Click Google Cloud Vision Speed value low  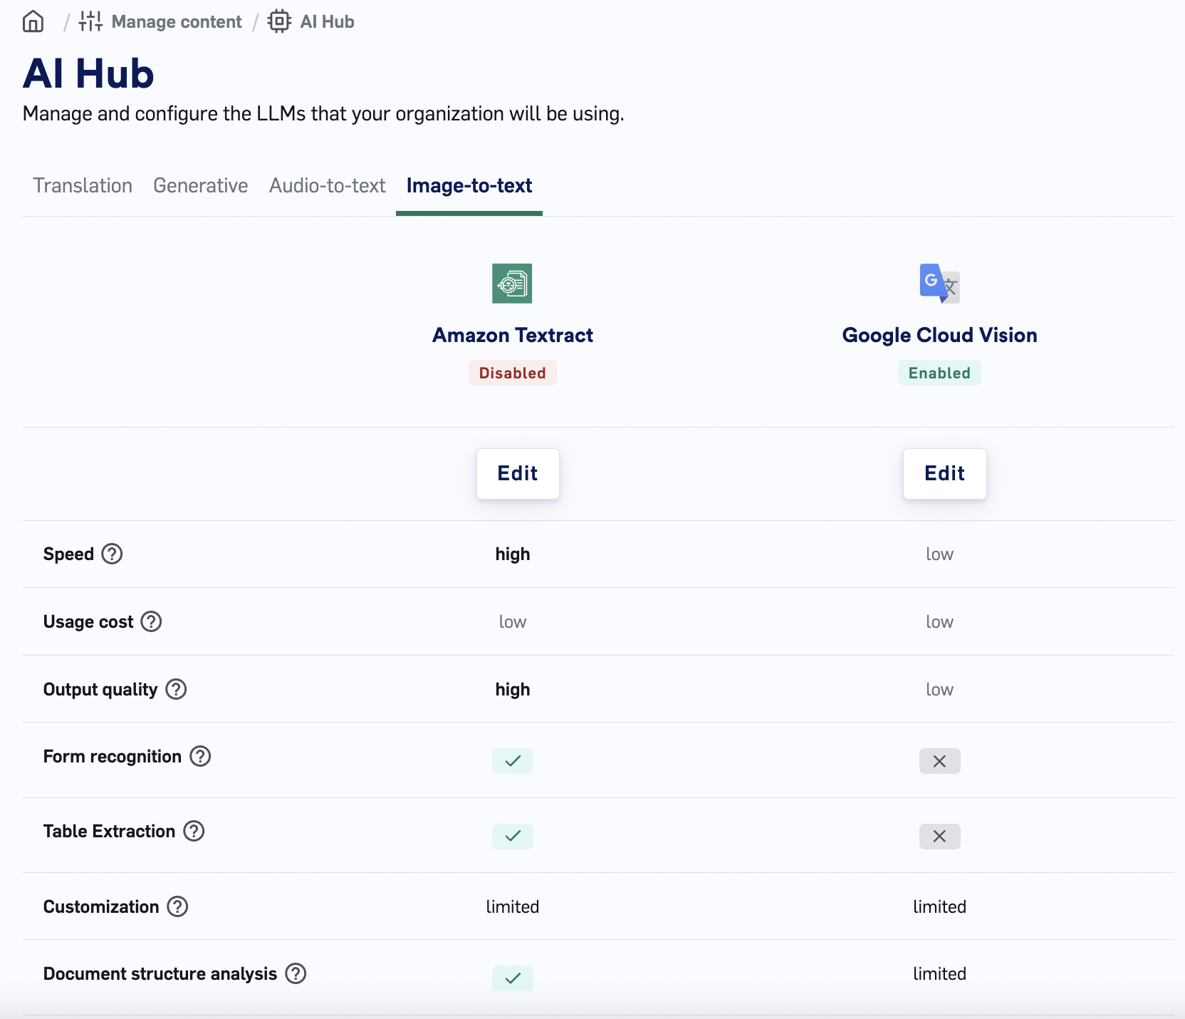click(940, 554)
